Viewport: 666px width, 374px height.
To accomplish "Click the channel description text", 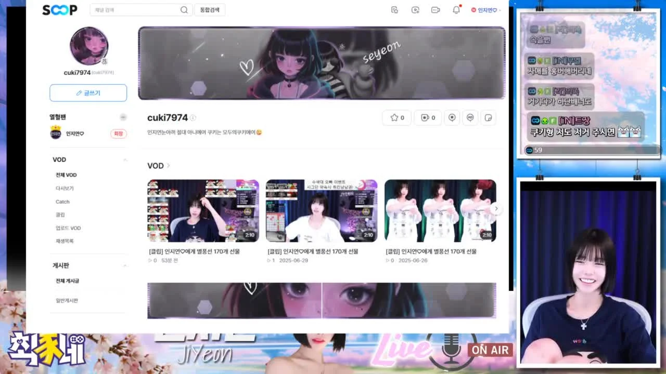I will click(x=204, y=132).
